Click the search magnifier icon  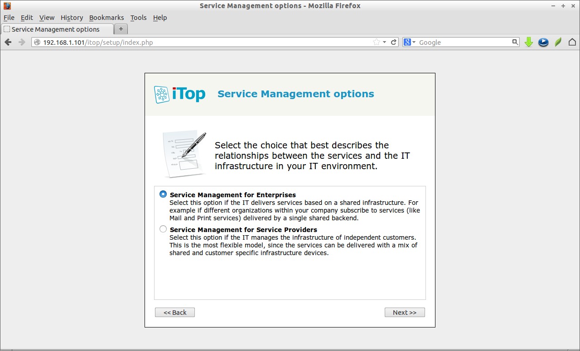coord(515,42)
